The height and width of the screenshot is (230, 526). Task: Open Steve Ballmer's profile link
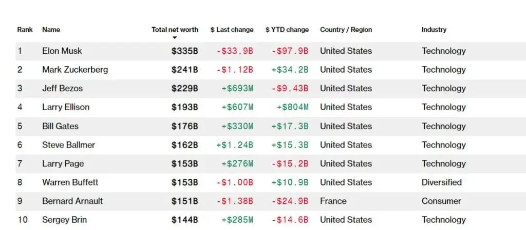(x=68, y=145)
